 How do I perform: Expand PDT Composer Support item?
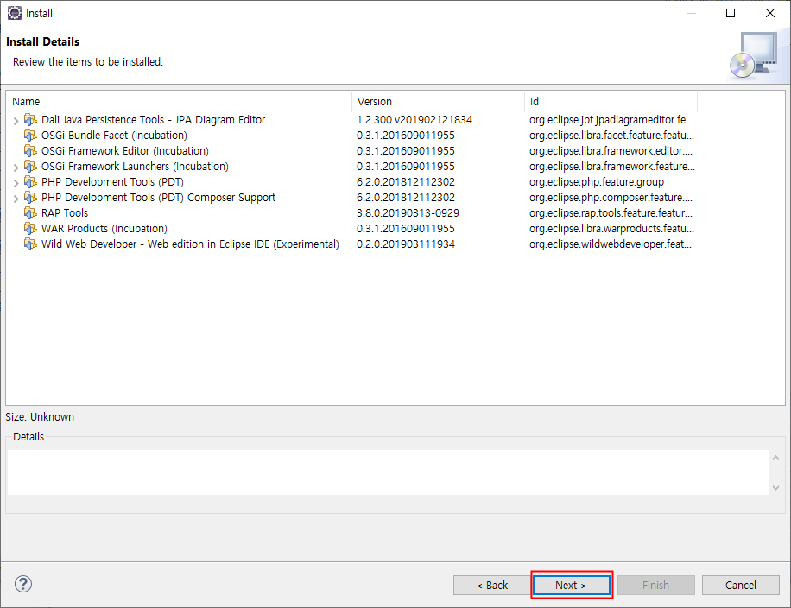pos(16,199)
